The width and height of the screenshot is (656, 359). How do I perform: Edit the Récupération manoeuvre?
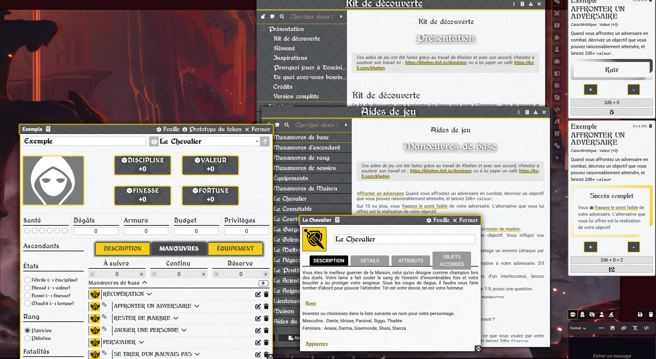click(x=258, y=294)
